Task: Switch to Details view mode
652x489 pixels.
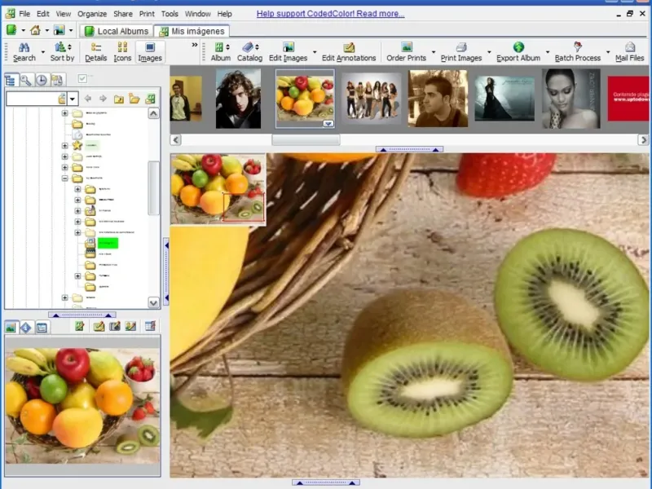Action: point(95,52)
